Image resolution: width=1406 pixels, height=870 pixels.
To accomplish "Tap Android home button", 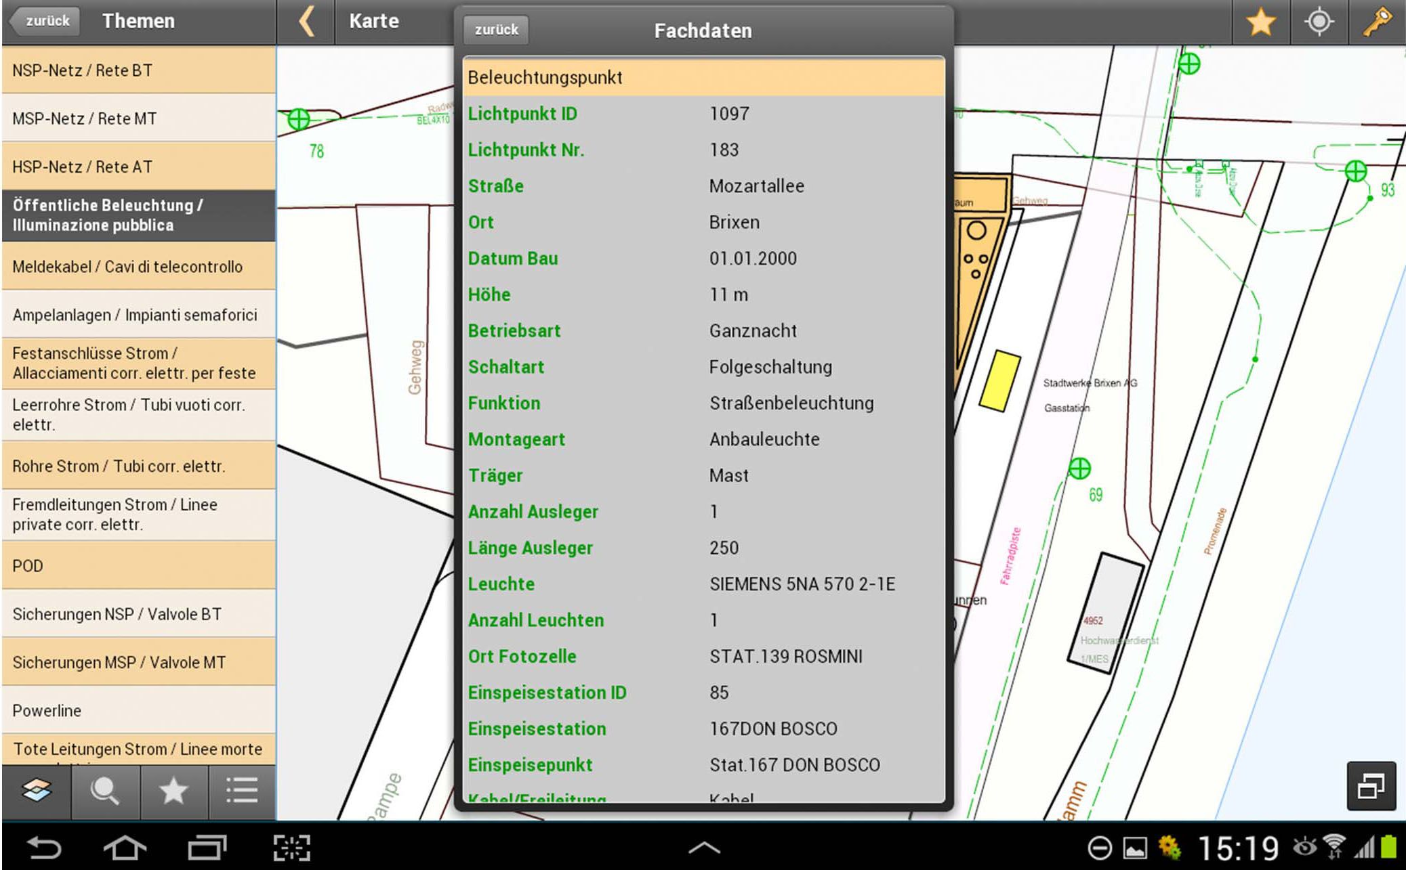I will [x=125, y=848].
